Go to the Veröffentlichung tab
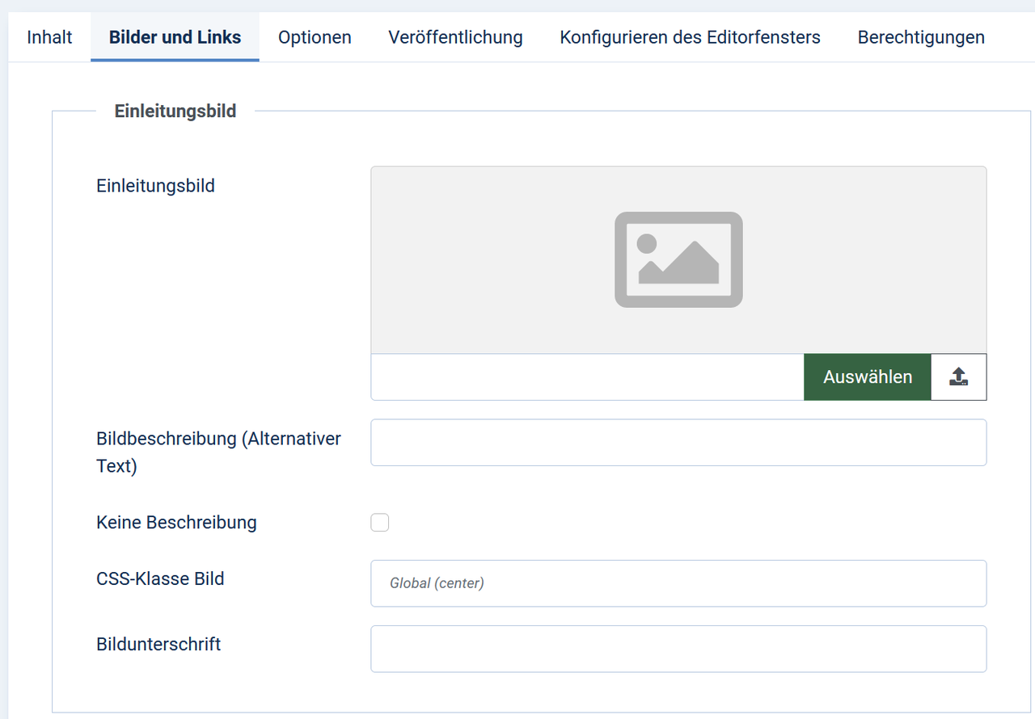Image resolution: width=1035 pixels, height=719 pixels. pos(455,37)
